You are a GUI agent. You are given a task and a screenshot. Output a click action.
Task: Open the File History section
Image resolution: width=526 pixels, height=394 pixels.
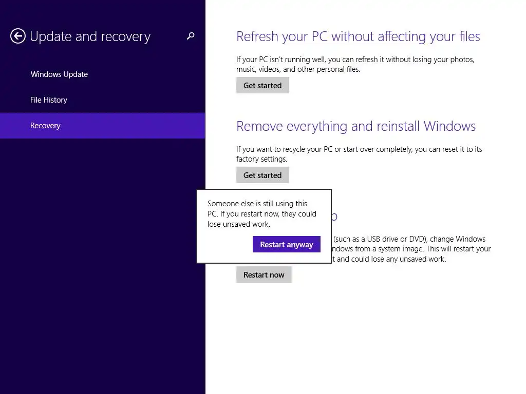[x=49, y=100]
